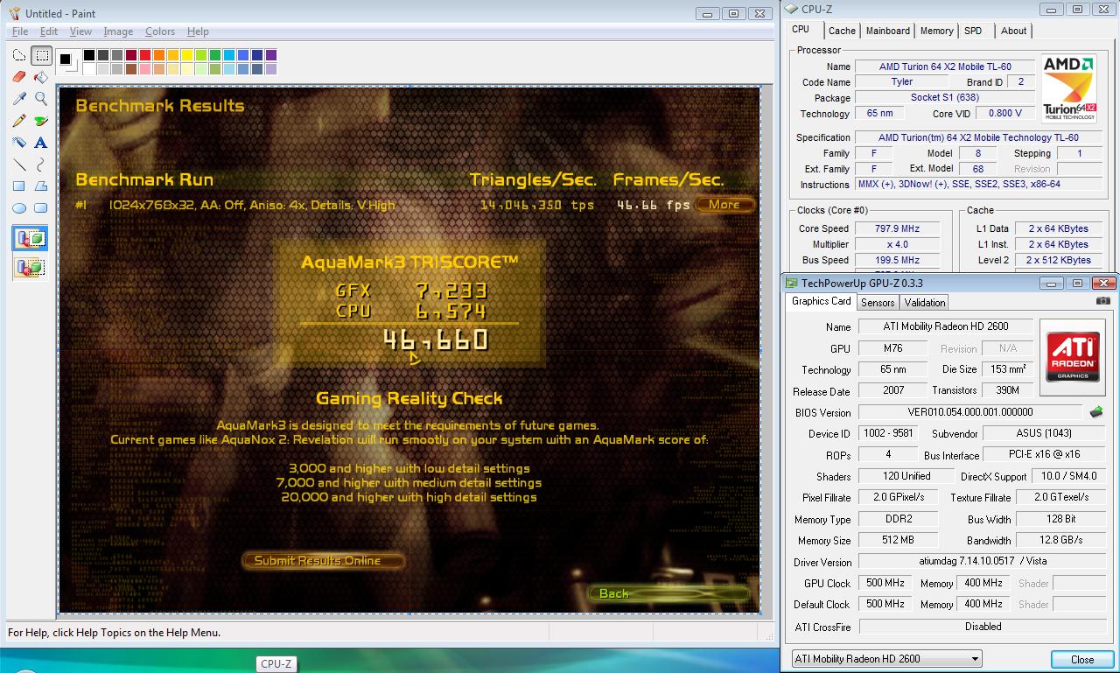The width and height of the screenshot is (1120, 673).
Task: Click the CPU-Z taskbar button
Action: pos(276,664)
